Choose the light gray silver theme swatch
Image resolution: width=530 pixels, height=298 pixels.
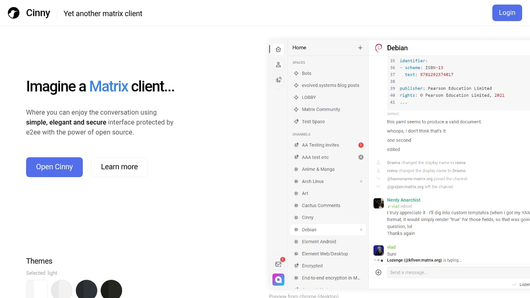[62, 290]
